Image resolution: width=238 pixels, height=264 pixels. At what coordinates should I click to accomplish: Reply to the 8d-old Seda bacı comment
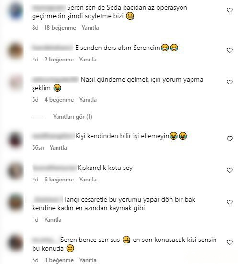[90, 28]
